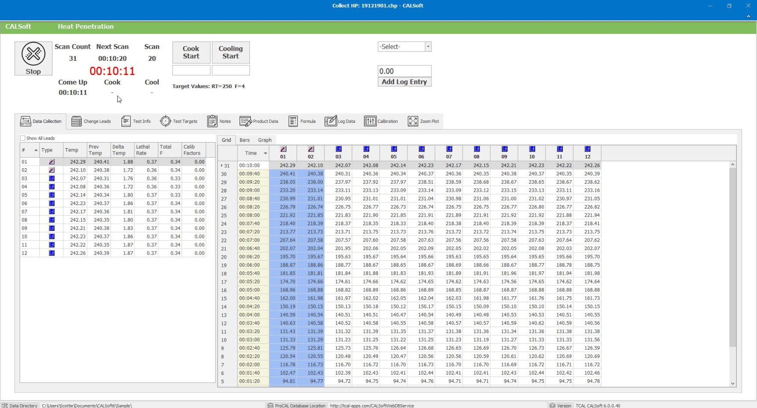Sort leads by the # column header
The height and width of the screenshot is (408, 757).
tap(30, 150)
